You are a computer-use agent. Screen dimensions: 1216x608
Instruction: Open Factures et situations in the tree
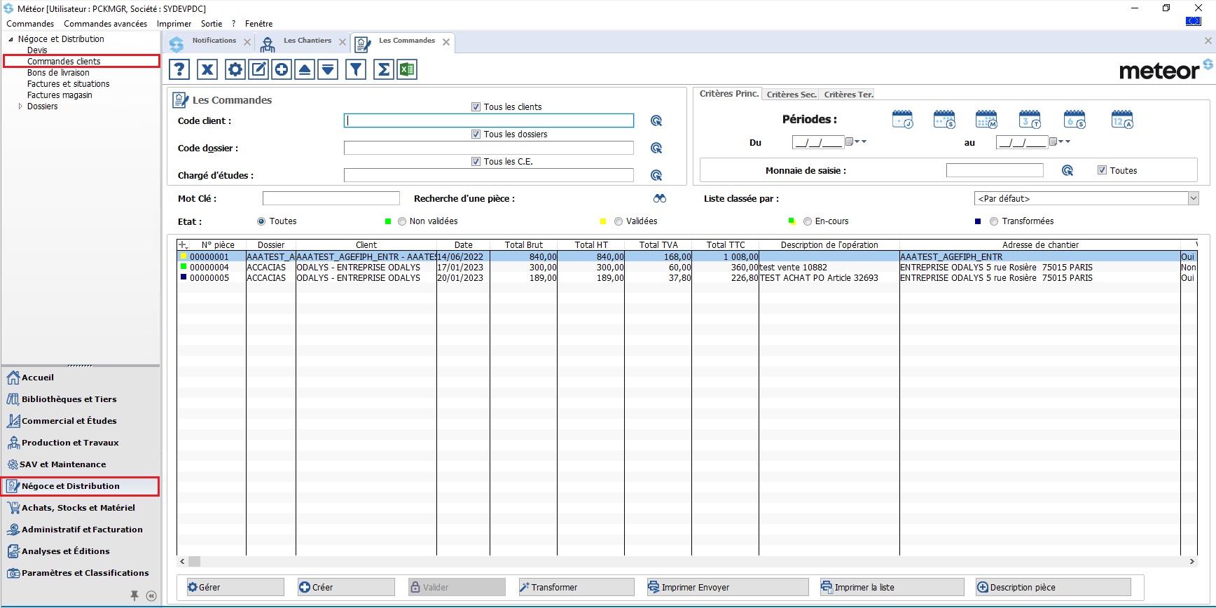(68, 84)
